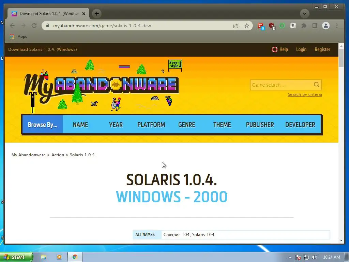Browse games by PUBLISHER
The height and width of the screenshot is (262, 349).
[260, 125]
